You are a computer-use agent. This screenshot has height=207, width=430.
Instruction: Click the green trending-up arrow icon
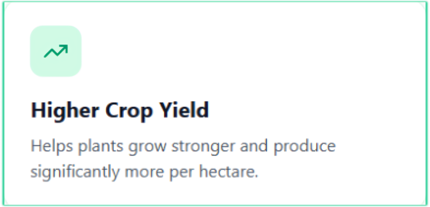55,52
